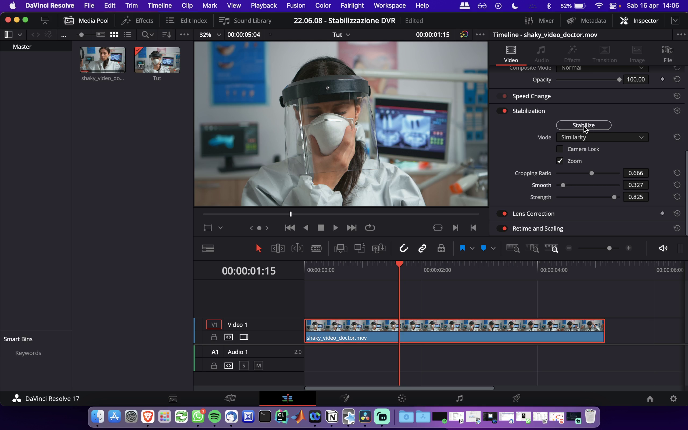Image resolution: width=688 pixels, height=430 pixels.
Task: Open the flag color dropdown arrow
Action: tap(472, 249)
